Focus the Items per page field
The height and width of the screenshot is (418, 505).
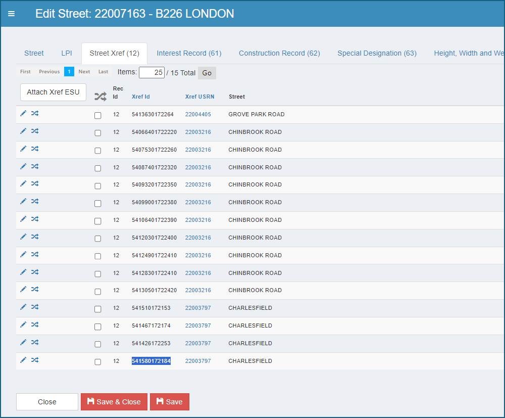point(151,72)
